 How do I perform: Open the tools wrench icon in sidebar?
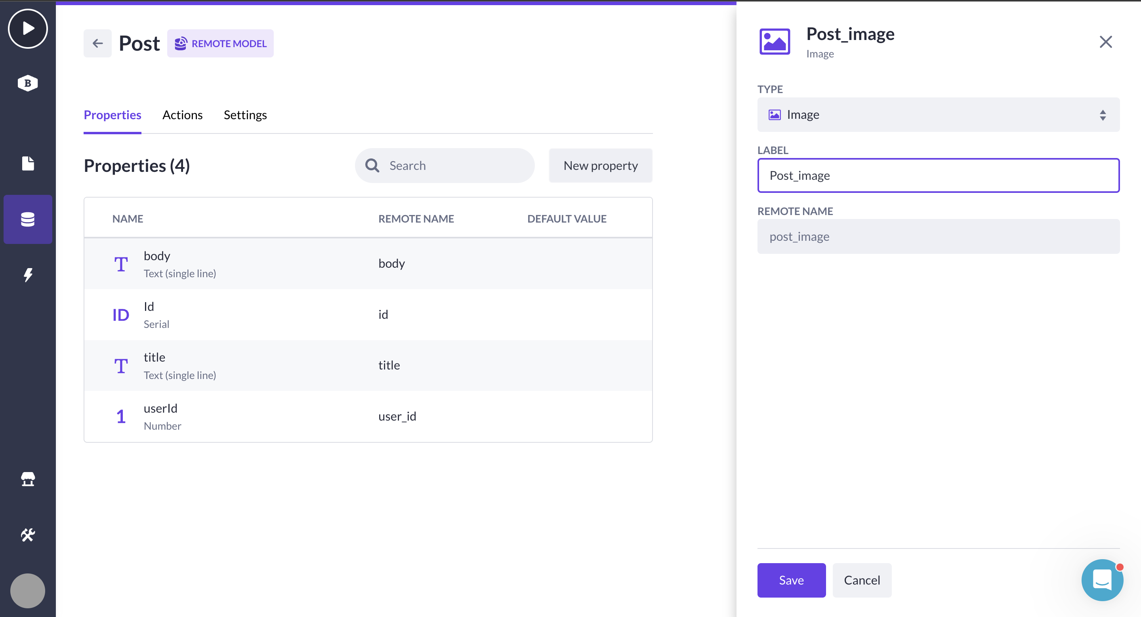pos(28,535)
